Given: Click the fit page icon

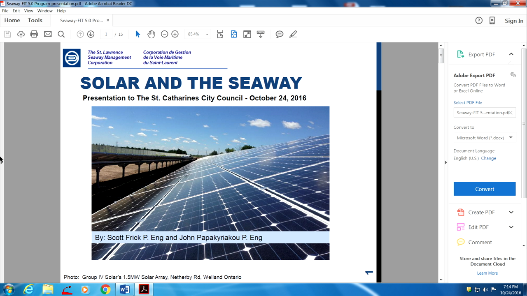Looking at the screenshot, I should 234,34.
